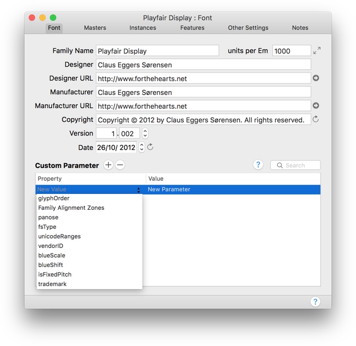This screenshot has width=356, height=346.
Task: Switch to the Font tab
Action: pos(54,28)
